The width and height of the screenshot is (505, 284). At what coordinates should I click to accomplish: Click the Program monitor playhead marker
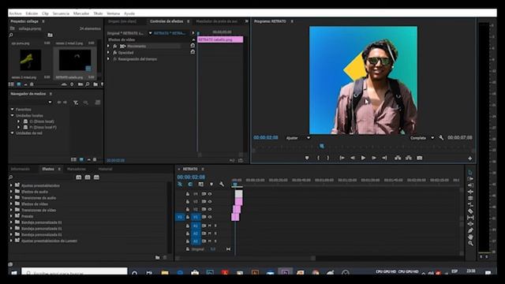[x=321, y=146]
